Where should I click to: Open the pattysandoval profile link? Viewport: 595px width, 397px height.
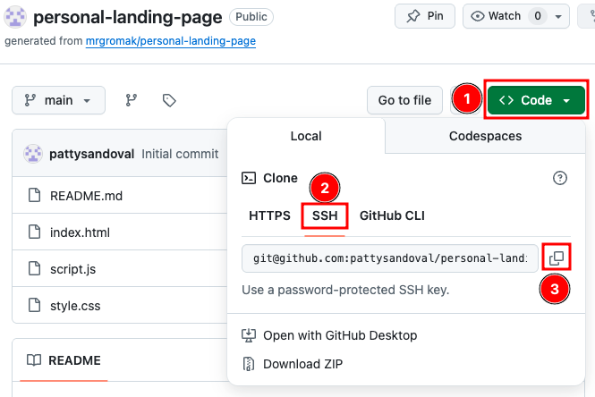pyautogui.click(x=91, y=154)
